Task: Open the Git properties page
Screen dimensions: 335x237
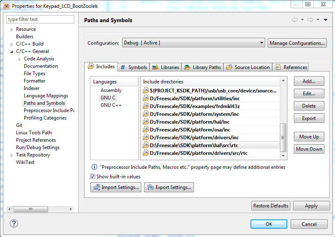Action: pyautogui.click(x=19, y=125)
